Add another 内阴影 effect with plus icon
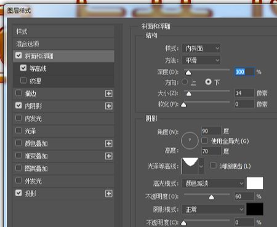This screenshot has height=227, width=277. pyautogui.click(x=108, y=106)
